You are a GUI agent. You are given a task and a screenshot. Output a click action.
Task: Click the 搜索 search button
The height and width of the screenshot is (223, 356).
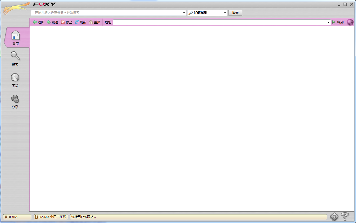pyautogui.click(x=235, y=13)
